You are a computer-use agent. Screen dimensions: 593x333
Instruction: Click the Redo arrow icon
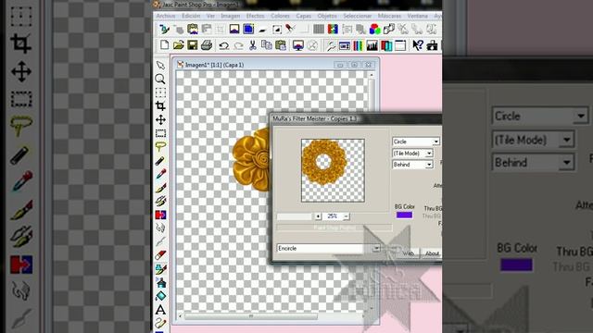(238, 45)
